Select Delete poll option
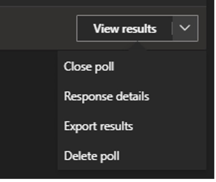Viewport: 216px width, 182px height. [x=132, y=156]
